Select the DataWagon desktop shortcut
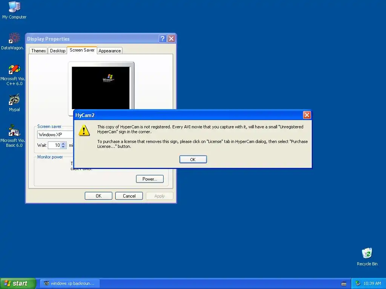The height and width of the screenshot is (289, 386). 13,41
